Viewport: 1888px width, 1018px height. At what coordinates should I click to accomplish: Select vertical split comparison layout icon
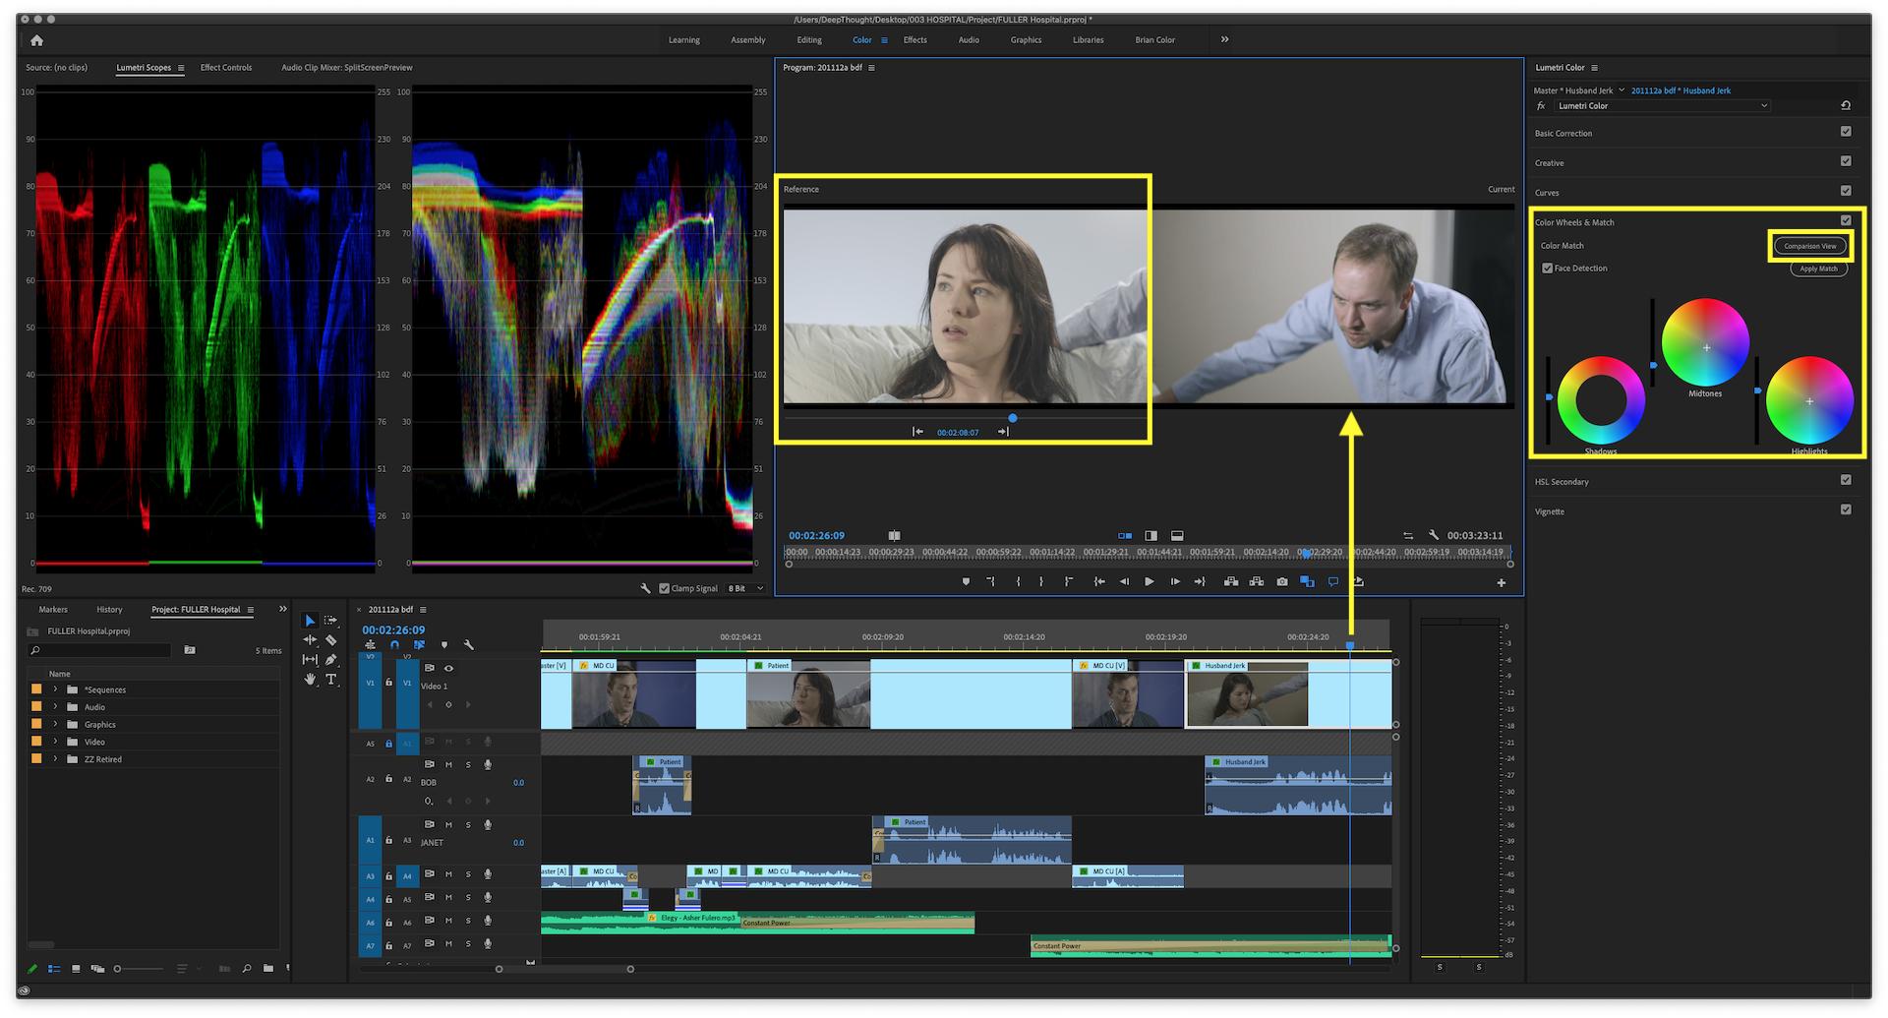pos(1150,535)
